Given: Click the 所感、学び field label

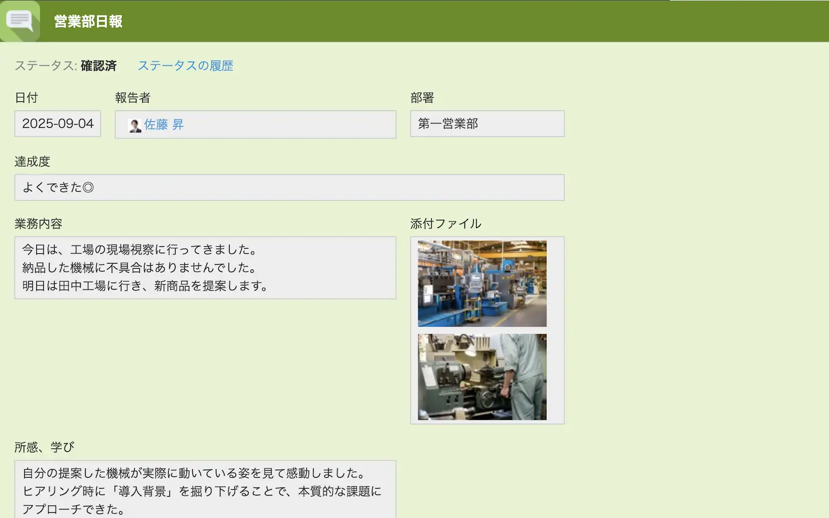Looking at the screenshot, I should pos(44,447).
